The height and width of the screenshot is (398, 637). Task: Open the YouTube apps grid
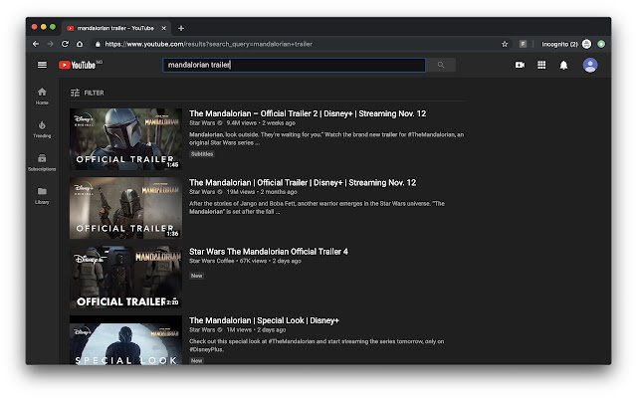541,65
